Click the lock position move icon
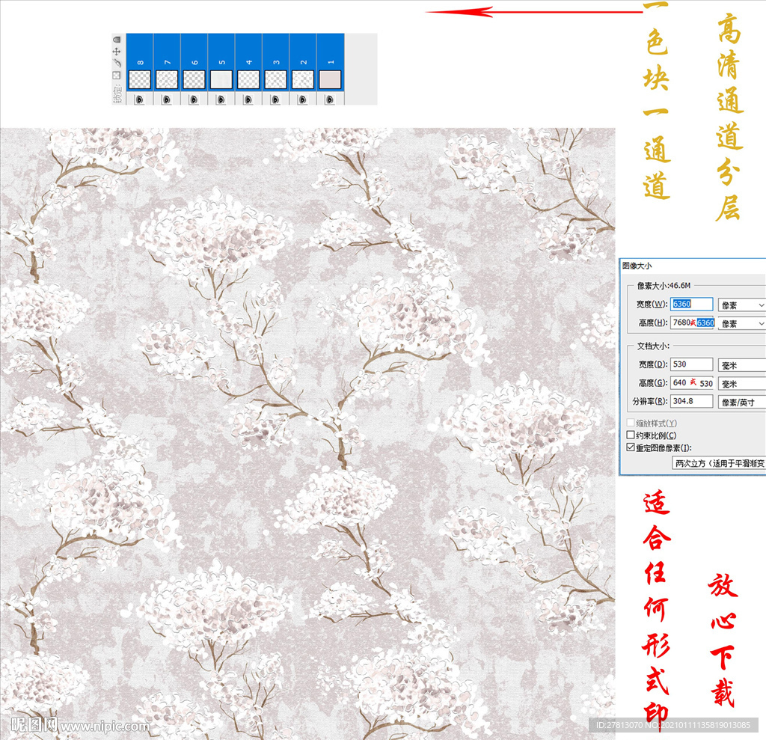Screen dimensions: 766x740 tap(117, 52)
